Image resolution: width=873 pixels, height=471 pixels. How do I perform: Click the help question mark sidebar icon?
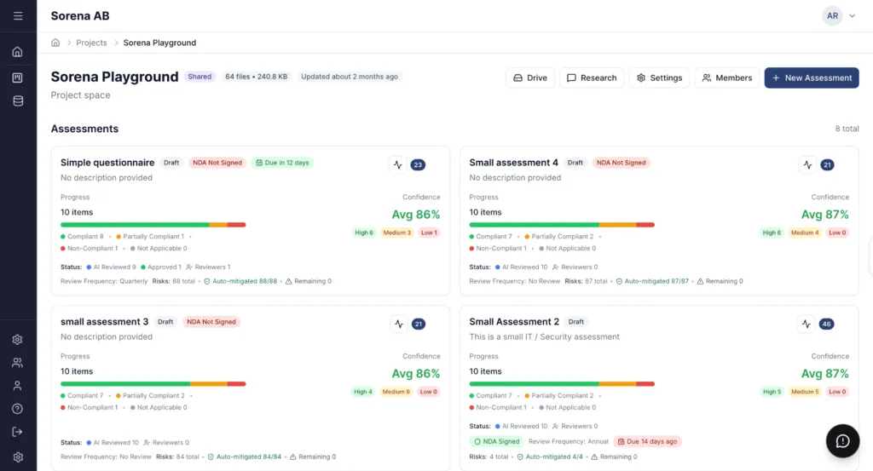18,409
